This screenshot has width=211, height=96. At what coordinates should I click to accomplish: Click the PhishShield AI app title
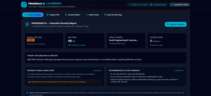[37, 4]
